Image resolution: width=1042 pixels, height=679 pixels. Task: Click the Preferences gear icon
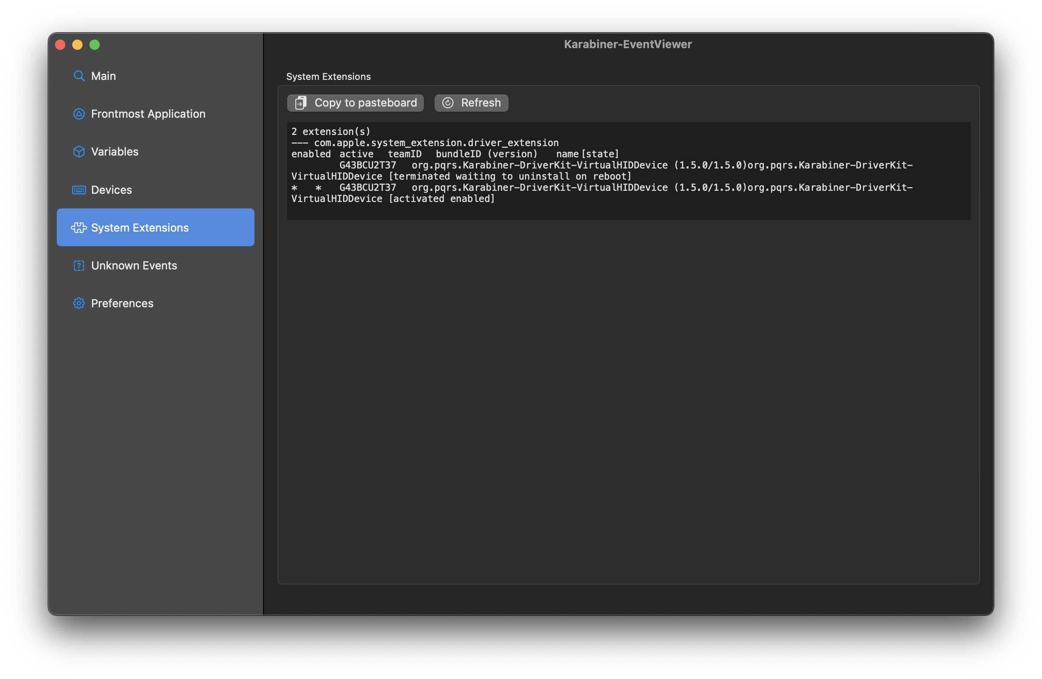(x=79, y=303)
